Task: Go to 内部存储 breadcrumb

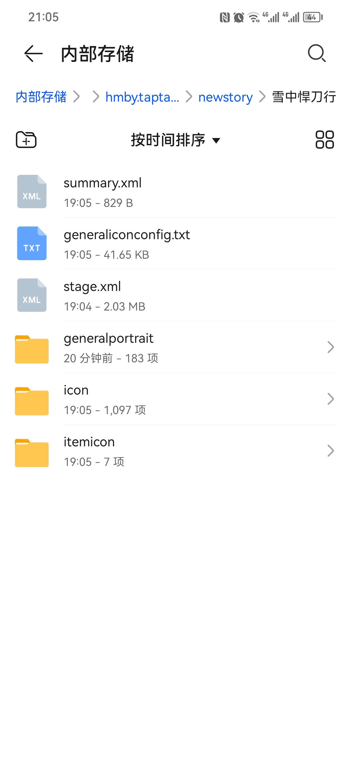Action: pyautogui.click(x=41, y=97)
